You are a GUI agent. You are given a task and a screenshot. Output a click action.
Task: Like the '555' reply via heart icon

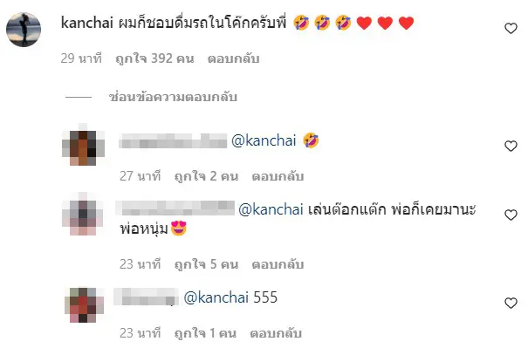coord(511,304)
